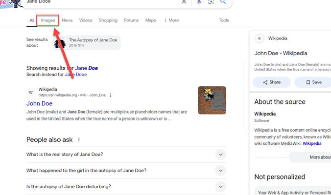331x195 pixels.
Task: Click inside the Jane Dooe search field
Action: click(101, 2)
